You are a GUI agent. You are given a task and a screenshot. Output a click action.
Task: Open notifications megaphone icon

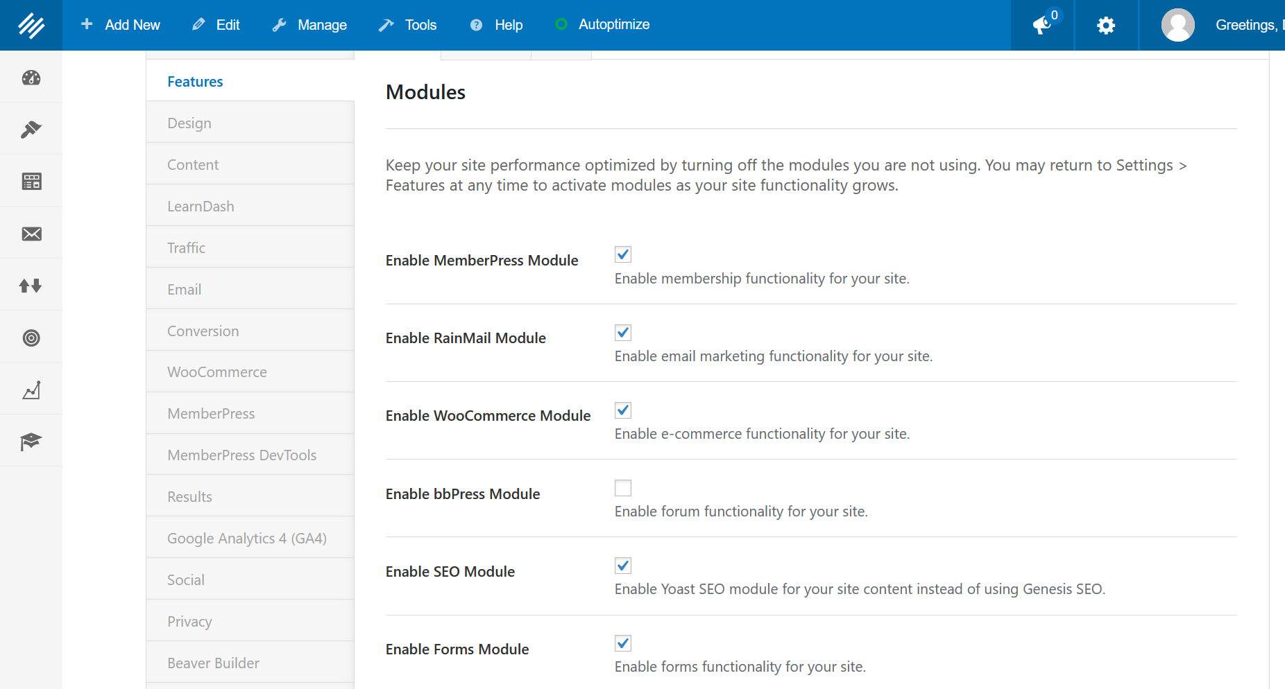tap(1042, 26)
